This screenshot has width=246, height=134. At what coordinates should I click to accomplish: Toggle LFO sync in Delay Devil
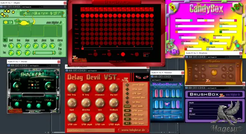click(127, 94)
